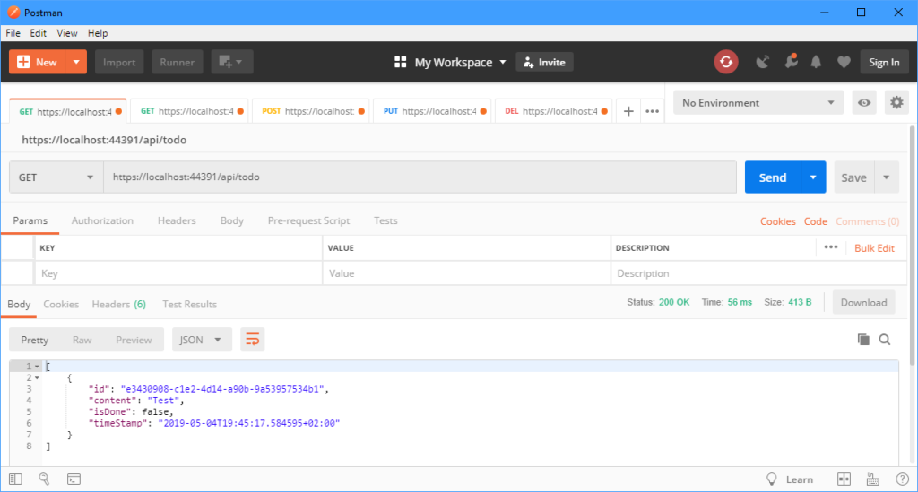Open the JSON format dropdown

click(x=202, y=340)
